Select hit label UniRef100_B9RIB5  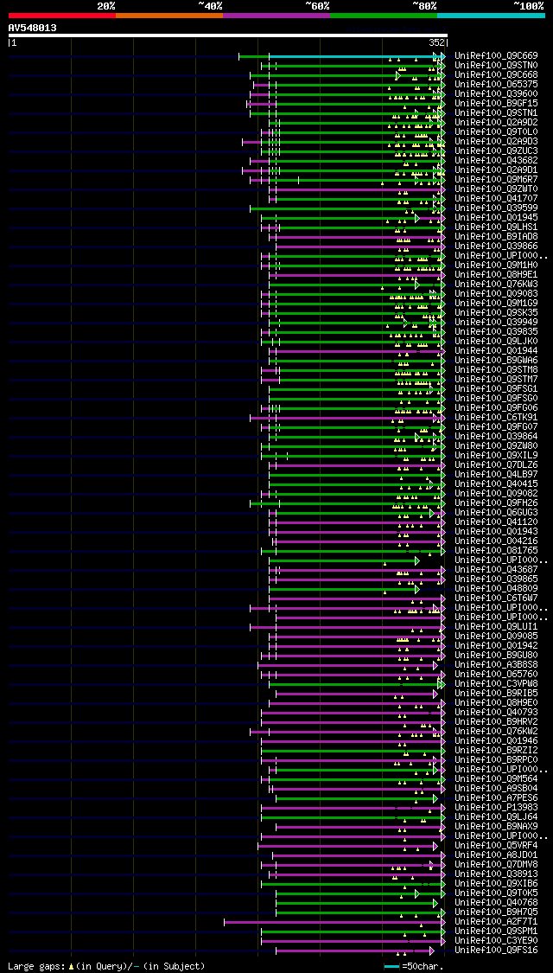tap(496, 693)
